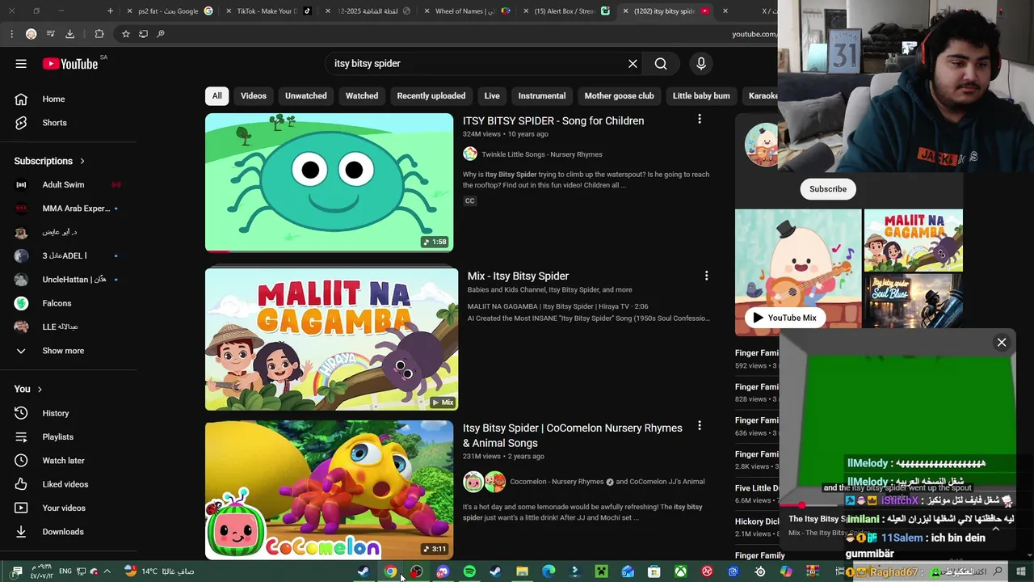Image resolution: width=1034 pixels, height=582 pixels.
Task: Expand the Subscriptions section chevron
Action: pos(82,162)
